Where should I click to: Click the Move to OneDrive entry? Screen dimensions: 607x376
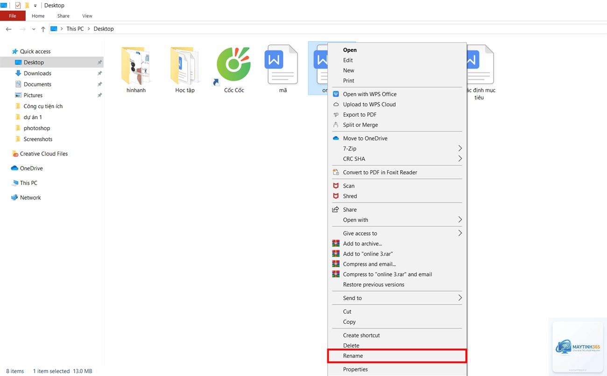point(397,139)
